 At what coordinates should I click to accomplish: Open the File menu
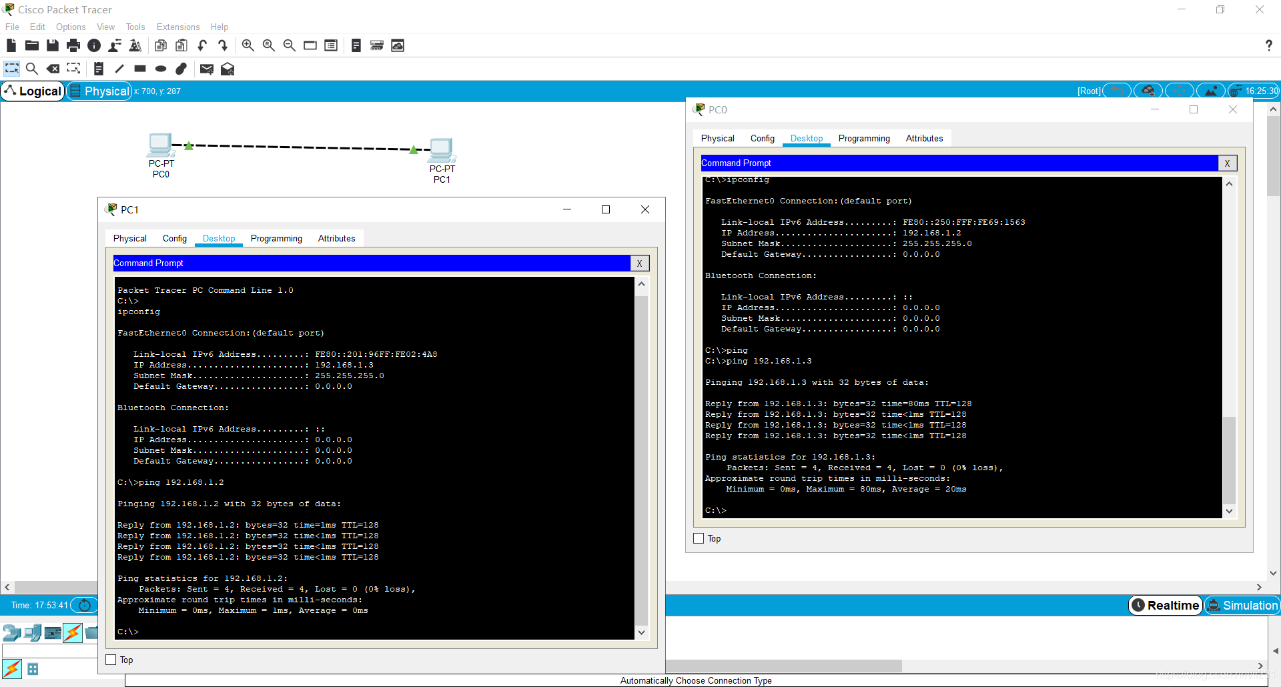click(12, 27)
